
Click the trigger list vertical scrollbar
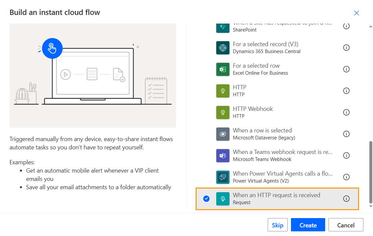[371, 172]
